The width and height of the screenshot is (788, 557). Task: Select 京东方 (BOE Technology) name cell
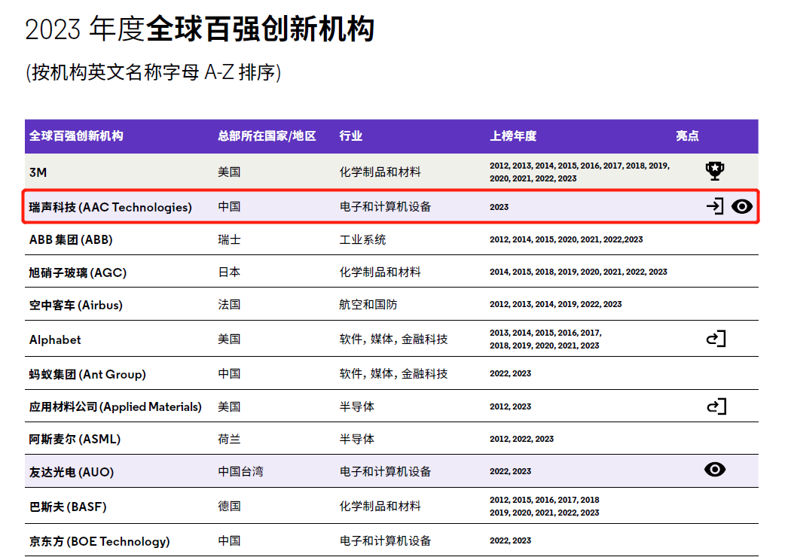pyautogui.click(x=99, y=541)
